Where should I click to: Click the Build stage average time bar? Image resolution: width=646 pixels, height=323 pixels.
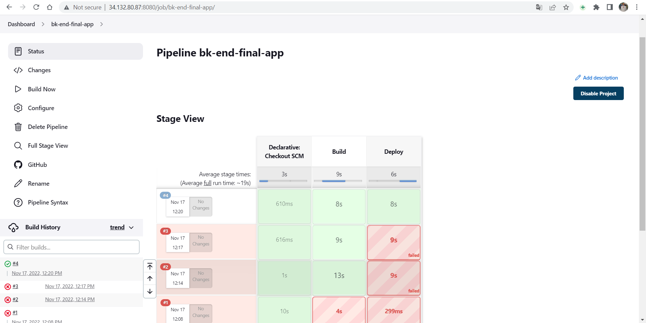click(x=338, y=181)
